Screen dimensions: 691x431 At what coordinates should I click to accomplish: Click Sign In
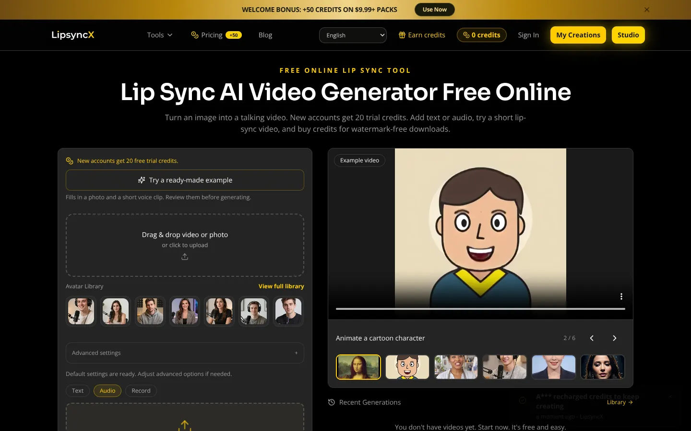coord(528,35)
